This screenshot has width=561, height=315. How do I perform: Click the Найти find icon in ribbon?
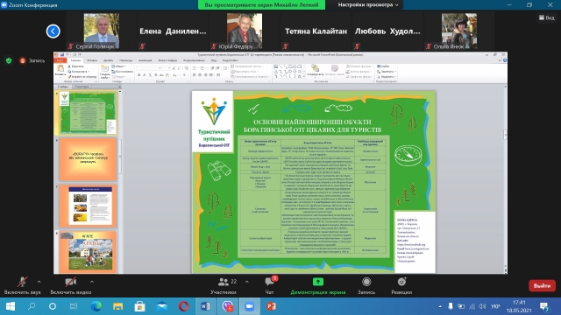pyautogui.click(x=379, y=66)
